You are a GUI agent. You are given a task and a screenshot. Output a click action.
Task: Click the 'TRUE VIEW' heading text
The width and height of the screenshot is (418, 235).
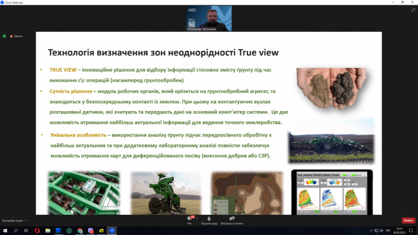(63, 70)
